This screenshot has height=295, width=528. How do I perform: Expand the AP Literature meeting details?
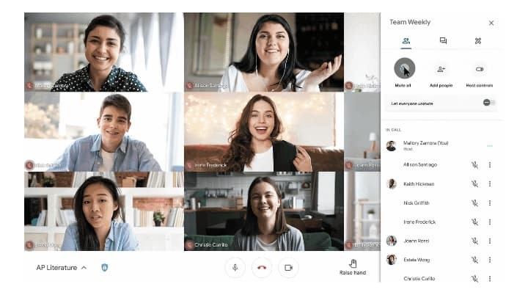pos(62,268)
